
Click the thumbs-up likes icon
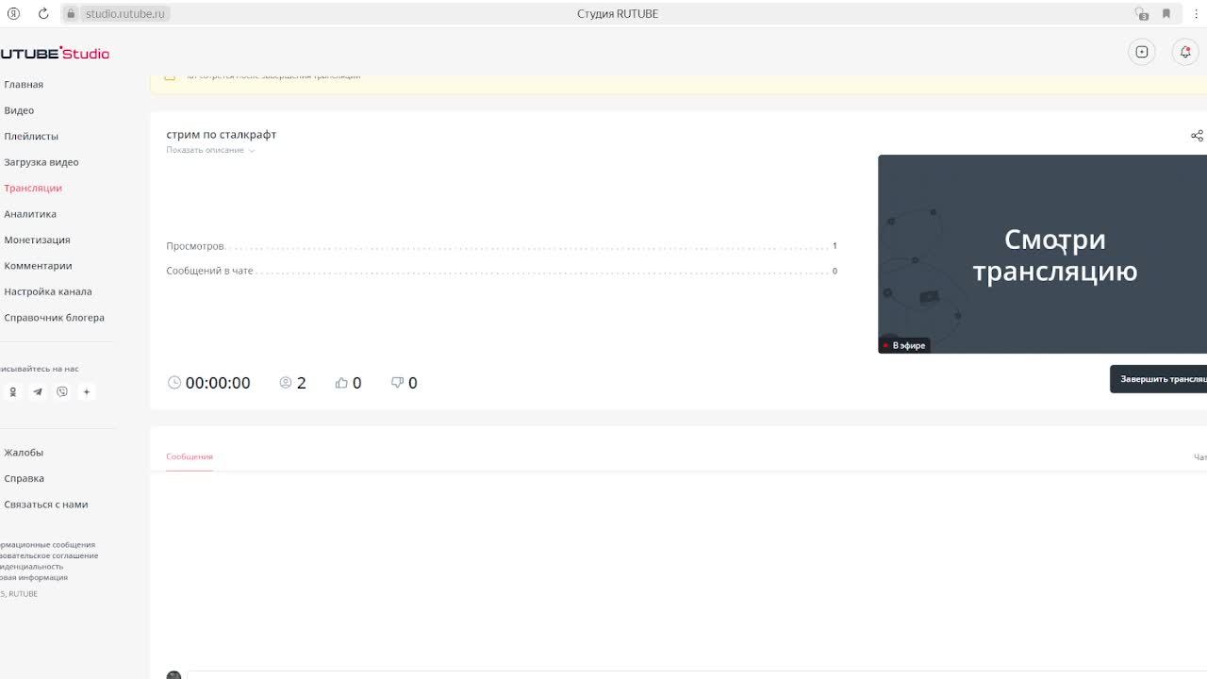[341, 383]
